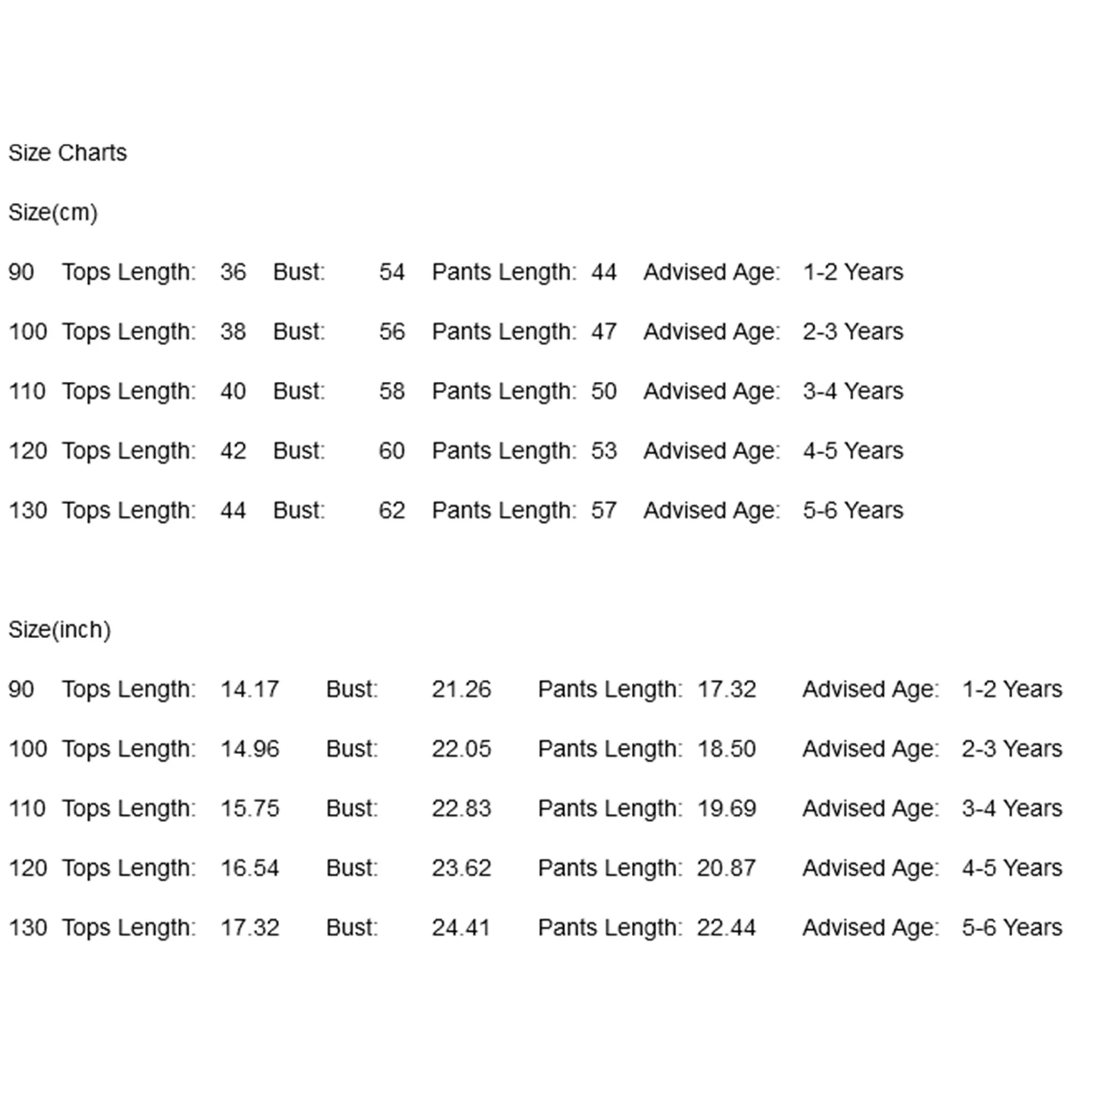
Task: Click tops length value 15.75
Action: pos(249,809)
